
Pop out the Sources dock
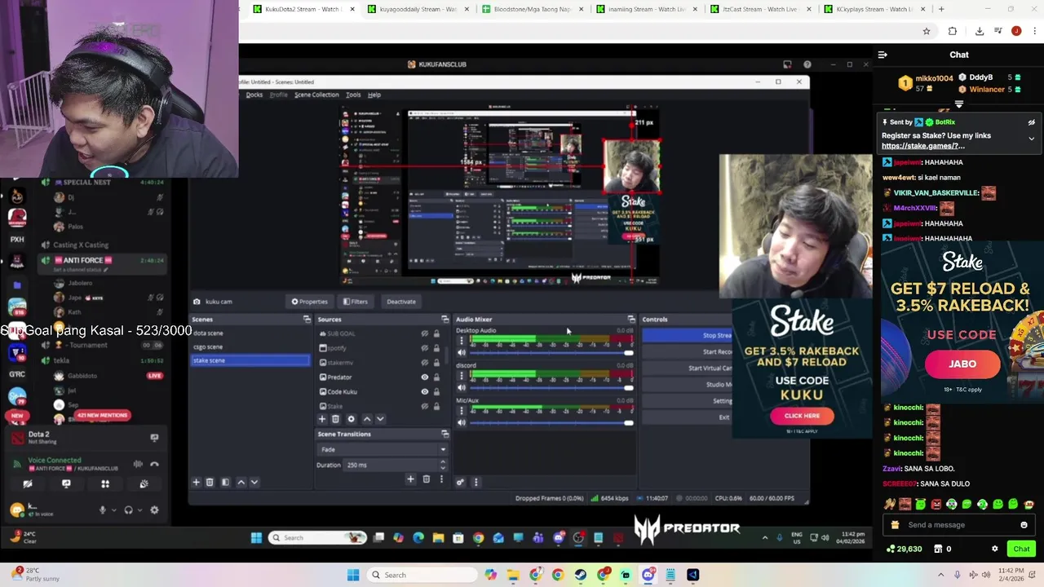445,319
